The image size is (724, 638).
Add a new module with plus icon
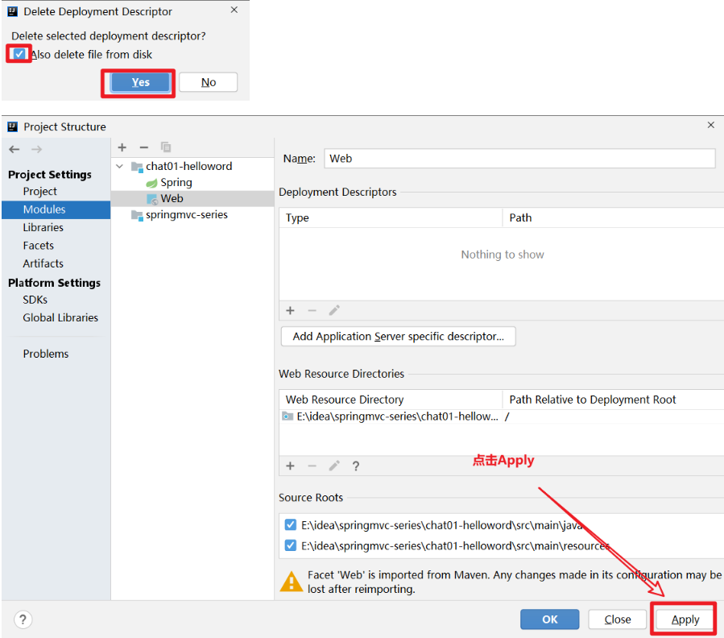pos(122,147)
